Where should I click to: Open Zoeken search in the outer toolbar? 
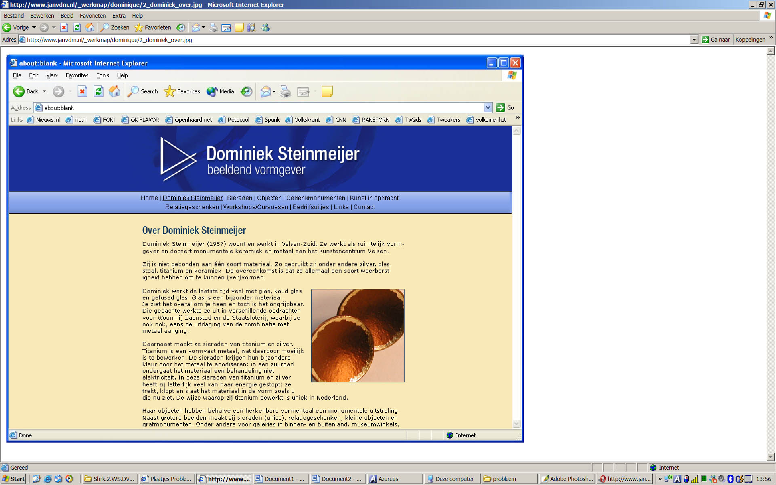point(115,27)
